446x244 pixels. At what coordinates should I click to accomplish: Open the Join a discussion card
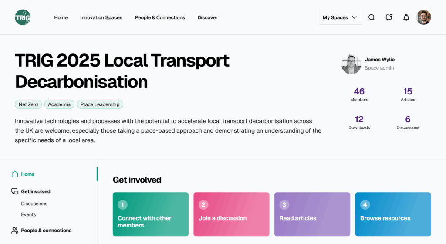tap(231, 214)
